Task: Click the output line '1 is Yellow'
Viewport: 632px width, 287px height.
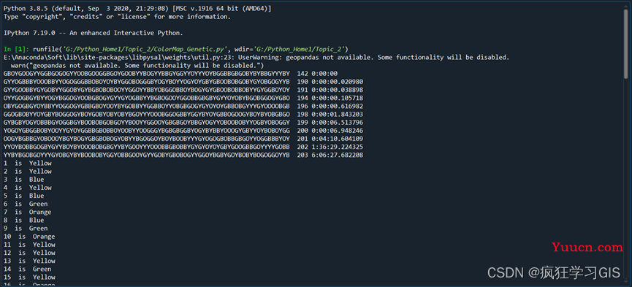Action: pyautogui.click(x=28, y=164)
